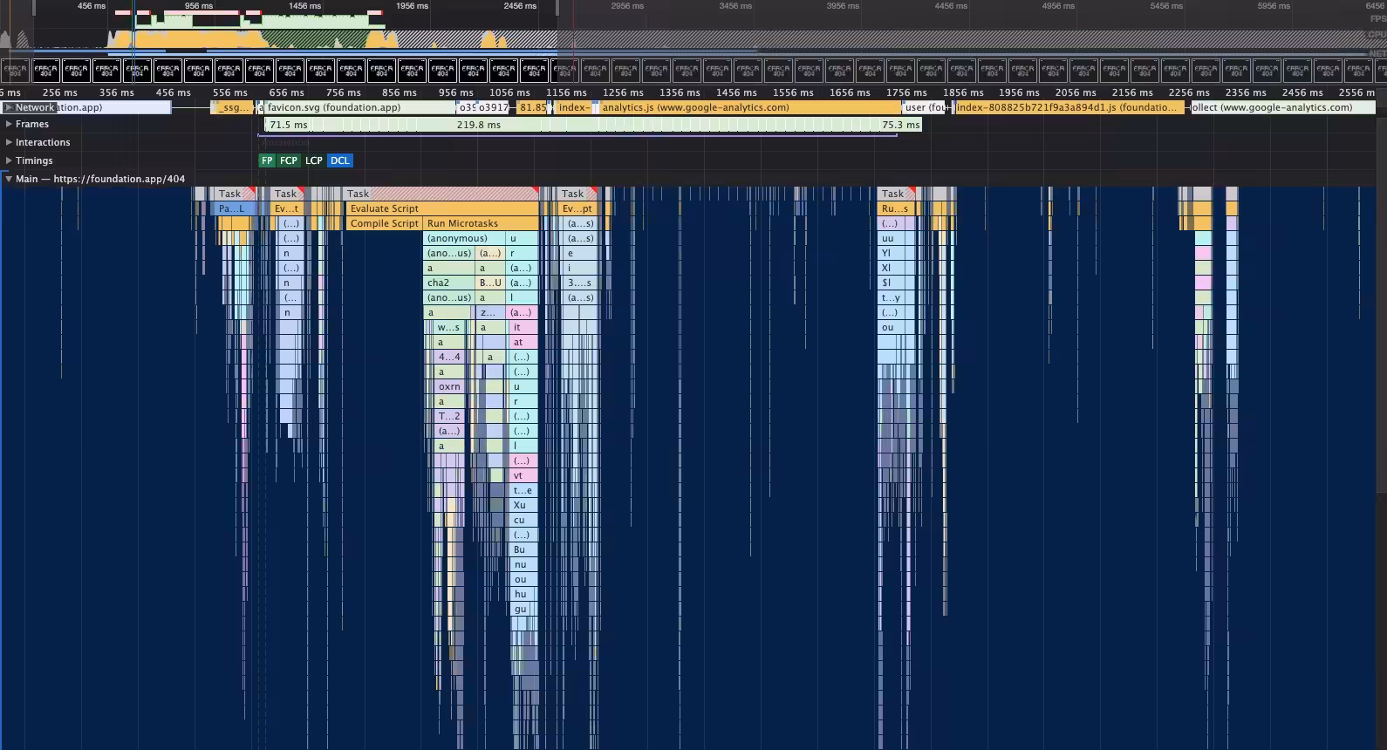The width and height of the screenshot is (1387, 750).
Task: Click the LCP timing marker
Action: pos(314,160)
